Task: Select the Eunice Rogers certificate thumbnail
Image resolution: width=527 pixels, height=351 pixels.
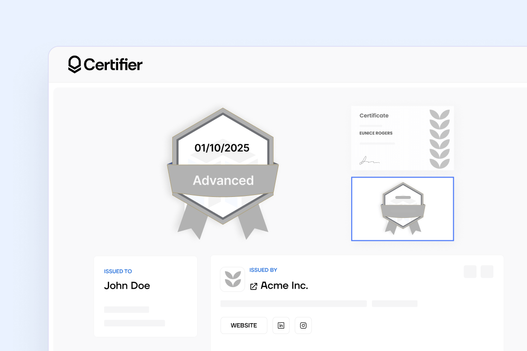Action: (x=402, y=137)
